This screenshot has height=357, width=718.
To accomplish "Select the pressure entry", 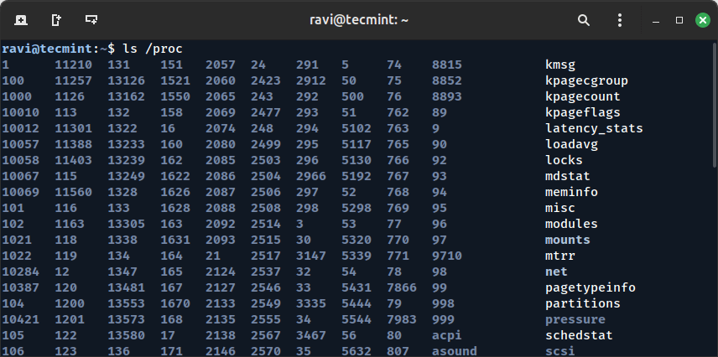I will [575, 319].
